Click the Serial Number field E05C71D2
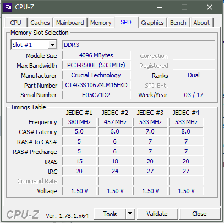Viewport: 224px width, 223px height. click(96, 95)
